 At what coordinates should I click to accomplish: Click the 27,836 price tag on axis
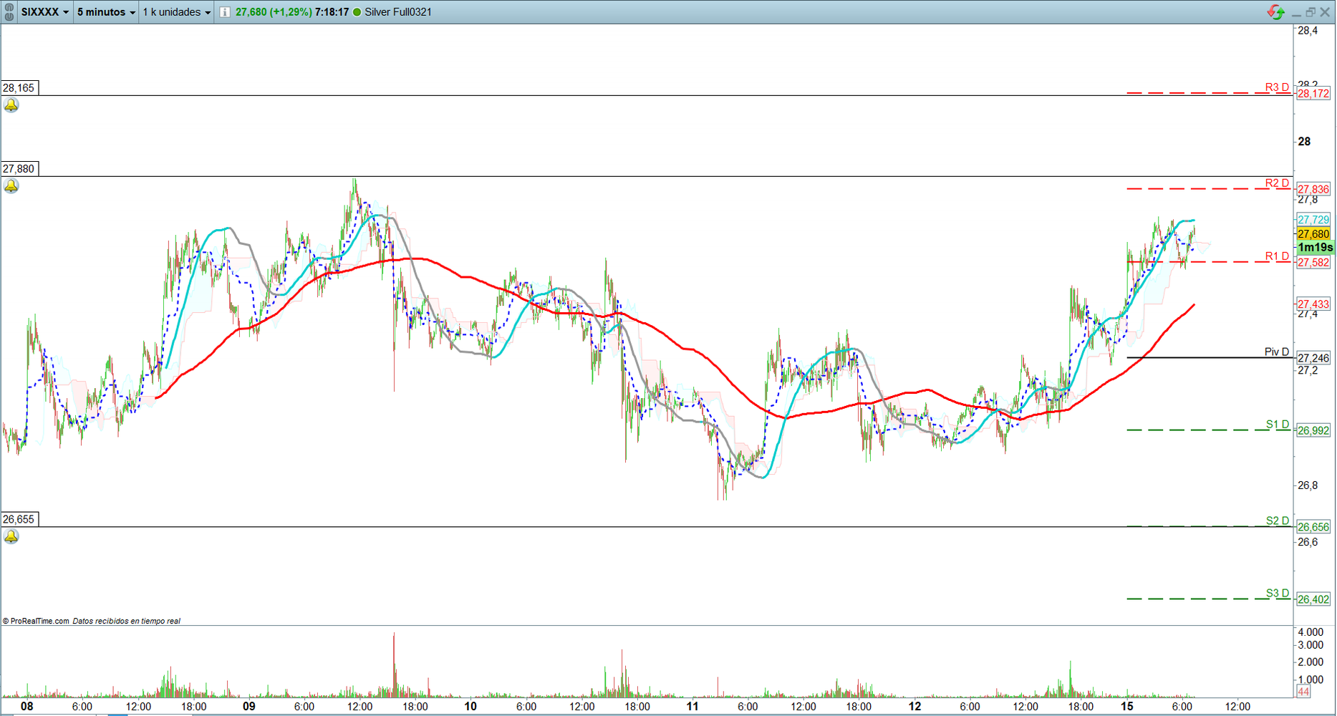1313,190
